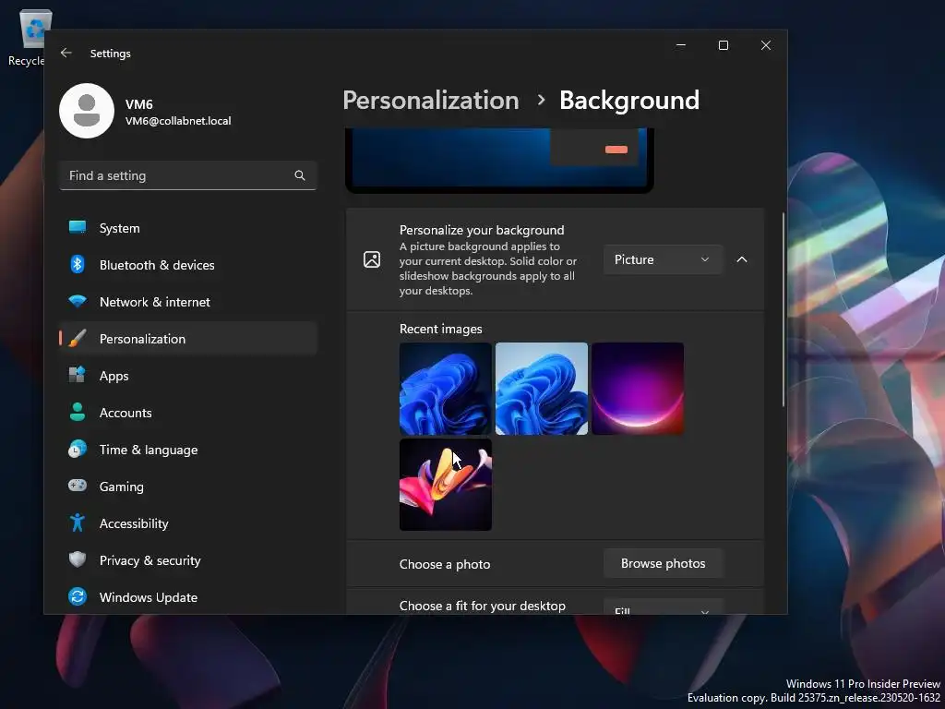This screenshot has width=945, height=709.
Task: Collapse the Personalize your background section
Action: tap(742, 259)
